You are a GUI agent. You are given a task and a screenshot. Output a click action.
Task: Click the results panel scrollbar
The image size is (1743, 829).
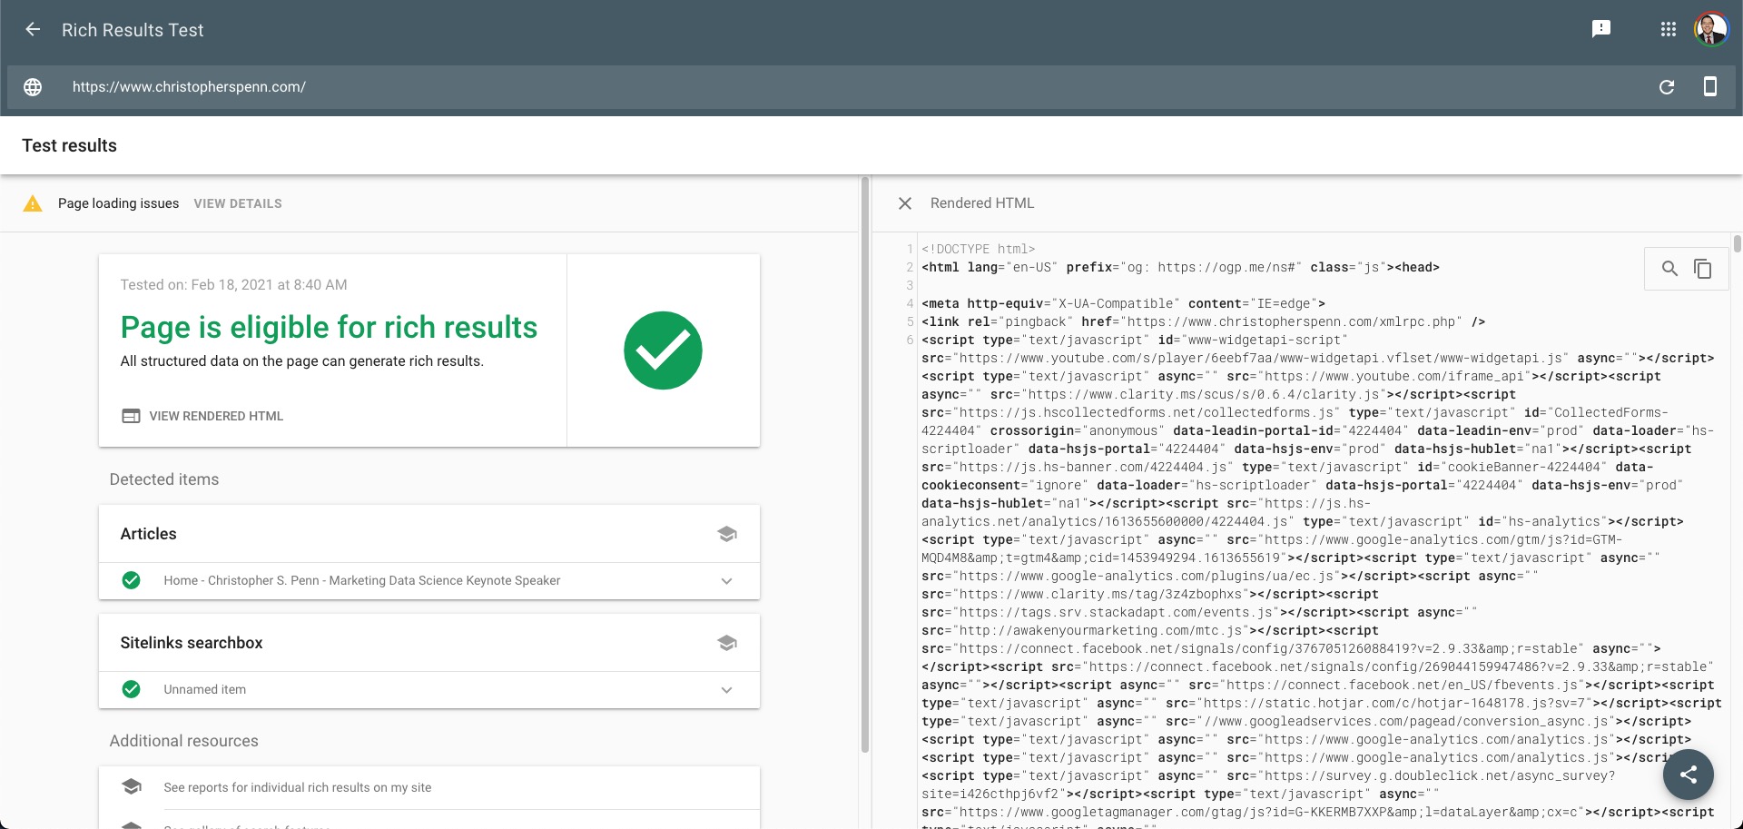[x=864, y=466]
